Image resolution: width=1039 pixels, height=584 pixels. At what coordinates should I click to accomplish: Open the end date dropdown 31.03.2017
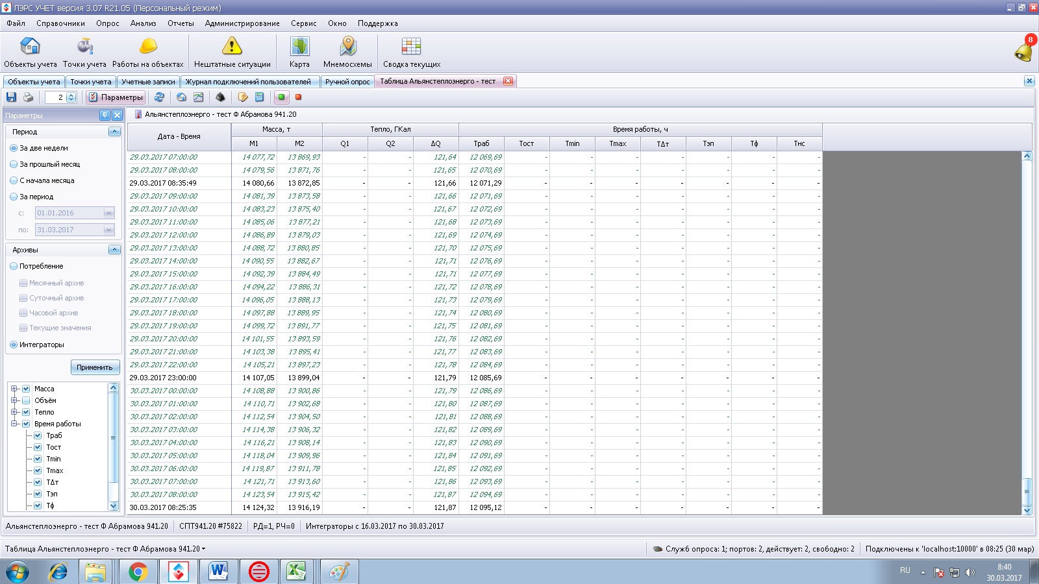click(108, 230)
